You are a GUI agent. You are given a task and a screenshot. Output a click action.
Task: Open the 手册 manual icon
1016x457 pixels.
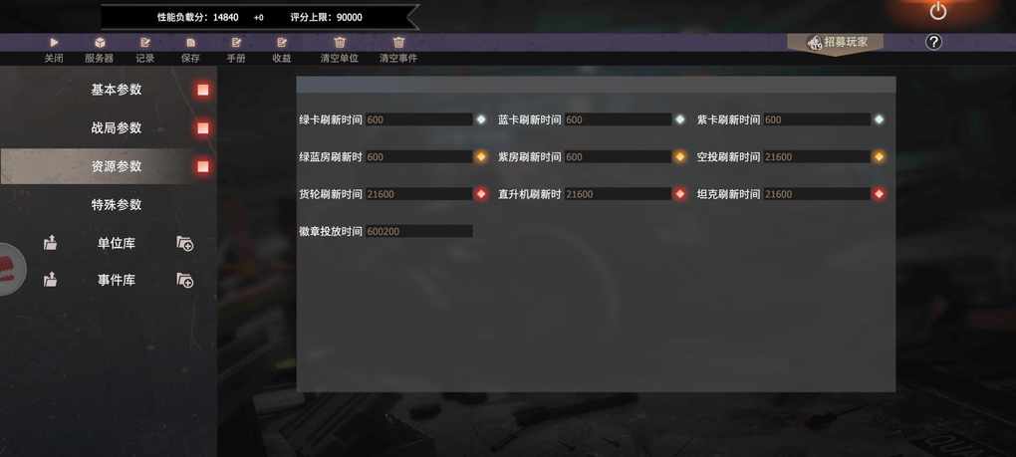pos(236,43)
